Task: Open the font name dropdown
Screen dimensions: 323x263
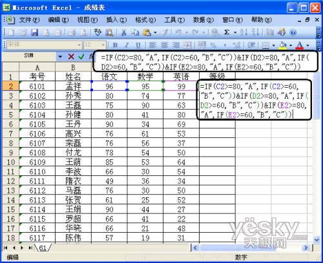Action: tap(79, 45)
